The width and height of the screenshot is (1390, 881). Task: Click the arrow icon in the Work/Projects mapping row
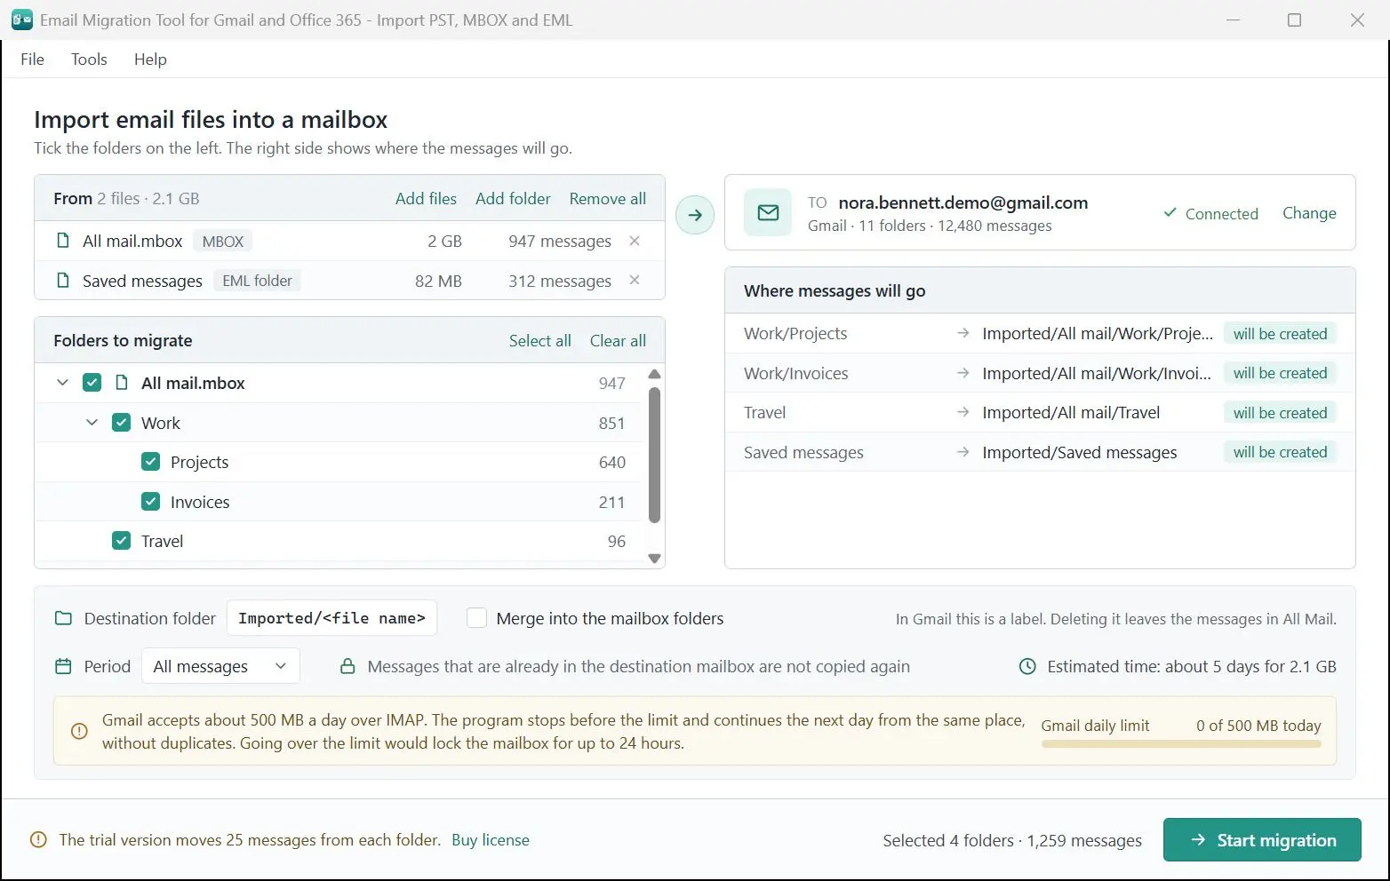point(963,333)
